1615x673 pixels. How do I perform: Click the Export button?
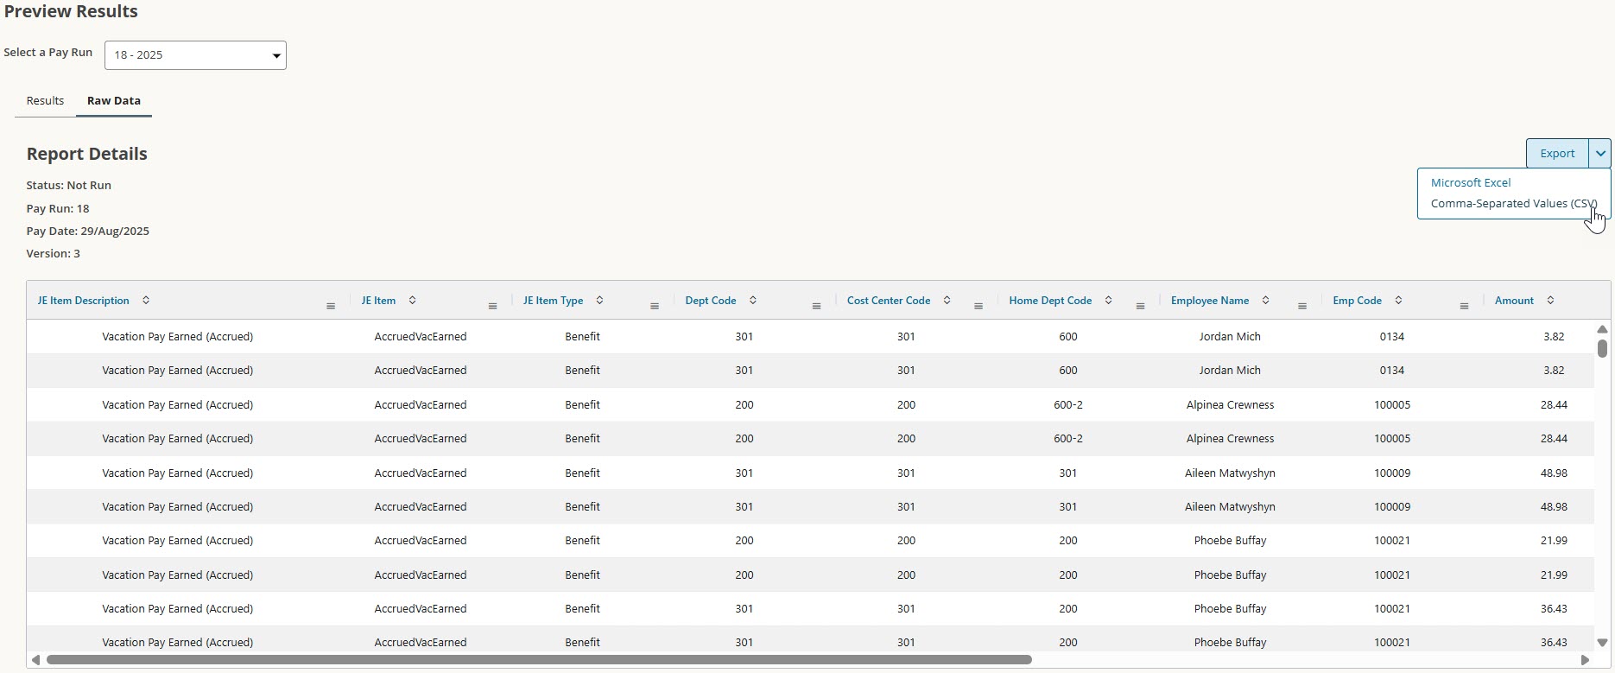pos(1557,153)
